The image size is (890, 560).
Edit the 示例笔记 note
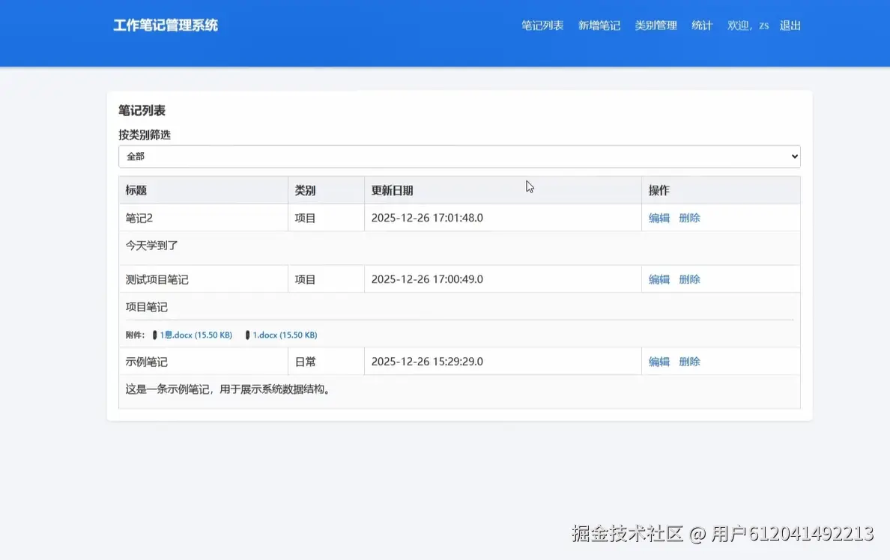tap(659, 362)
